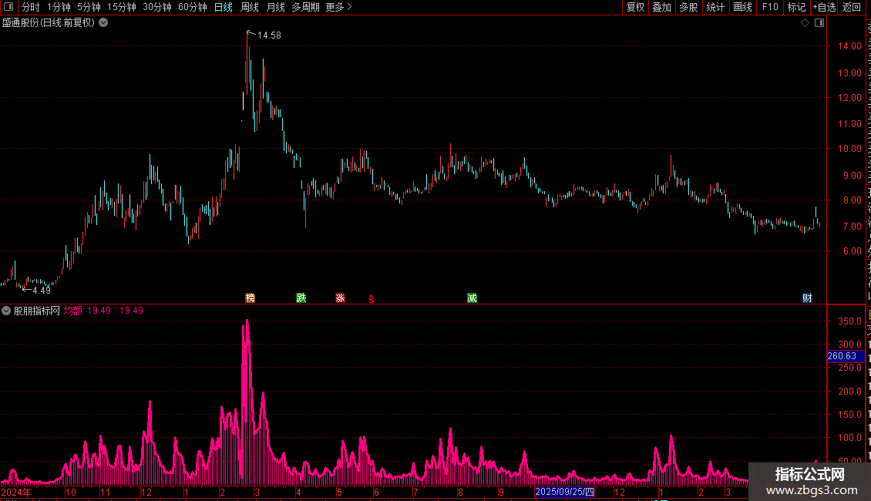Click the diamond icon above the chart

(805, 23)
